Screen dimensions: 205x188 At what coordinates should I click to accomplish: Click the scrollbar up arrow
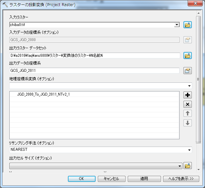pos(199,13)
